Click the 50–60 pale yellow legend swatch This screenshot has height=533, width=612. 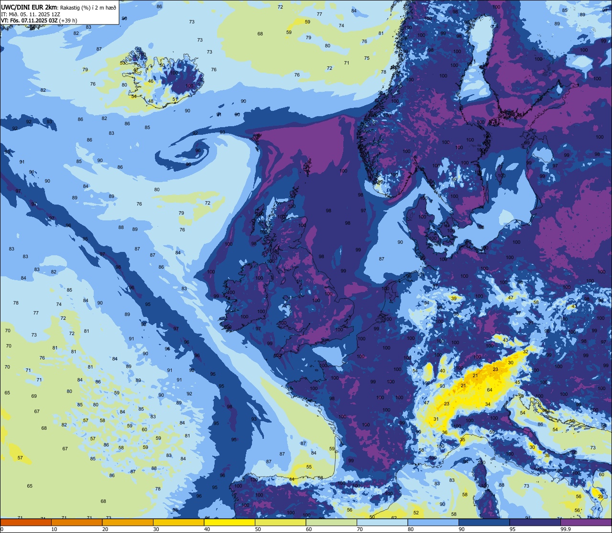[280, 522]
